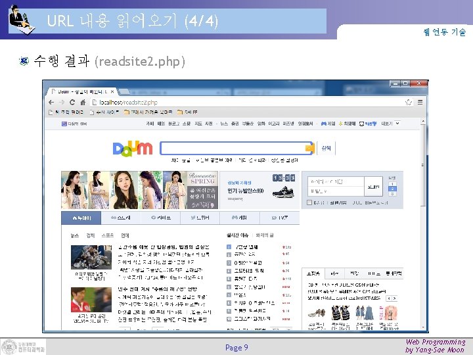Minimize the browser window
The width and height of the screenshot is (473, 355).
(395, 83)
